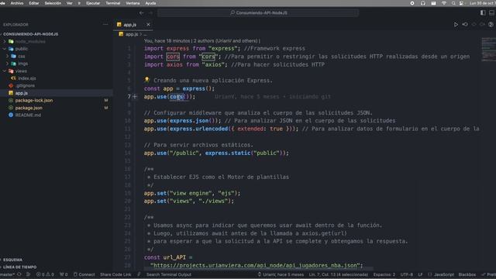Open changes icon in editor toolbar
Image resolution: width=496 pixels, height=279 pixels.
click(x=465, y=24)
